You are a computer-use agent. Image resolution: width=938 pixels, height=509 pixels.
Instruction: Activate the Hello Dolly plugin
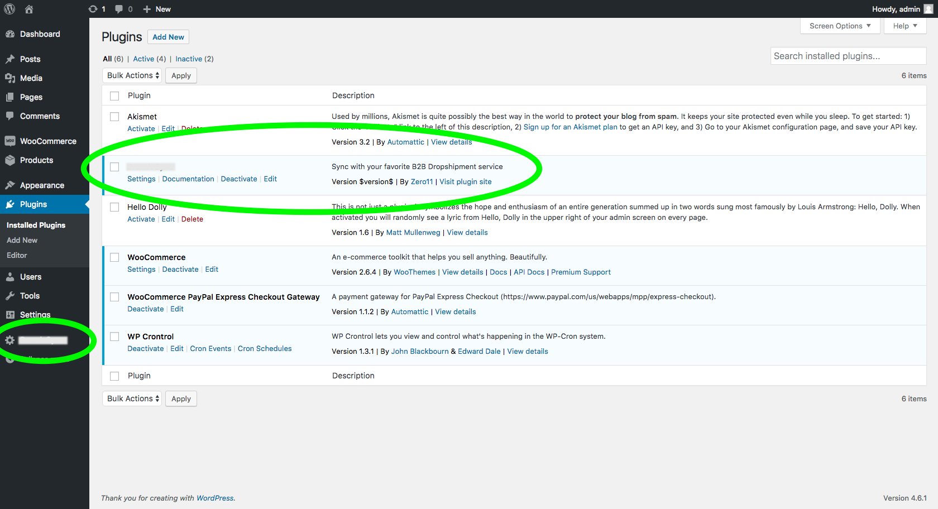pyautogui.click(x=141, y=219)
